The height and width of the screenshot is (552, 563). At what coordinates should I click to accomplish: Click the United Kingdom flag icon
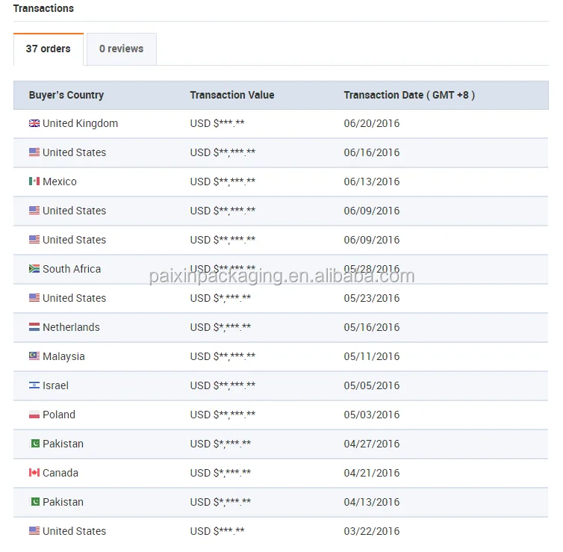click(34, 123)
